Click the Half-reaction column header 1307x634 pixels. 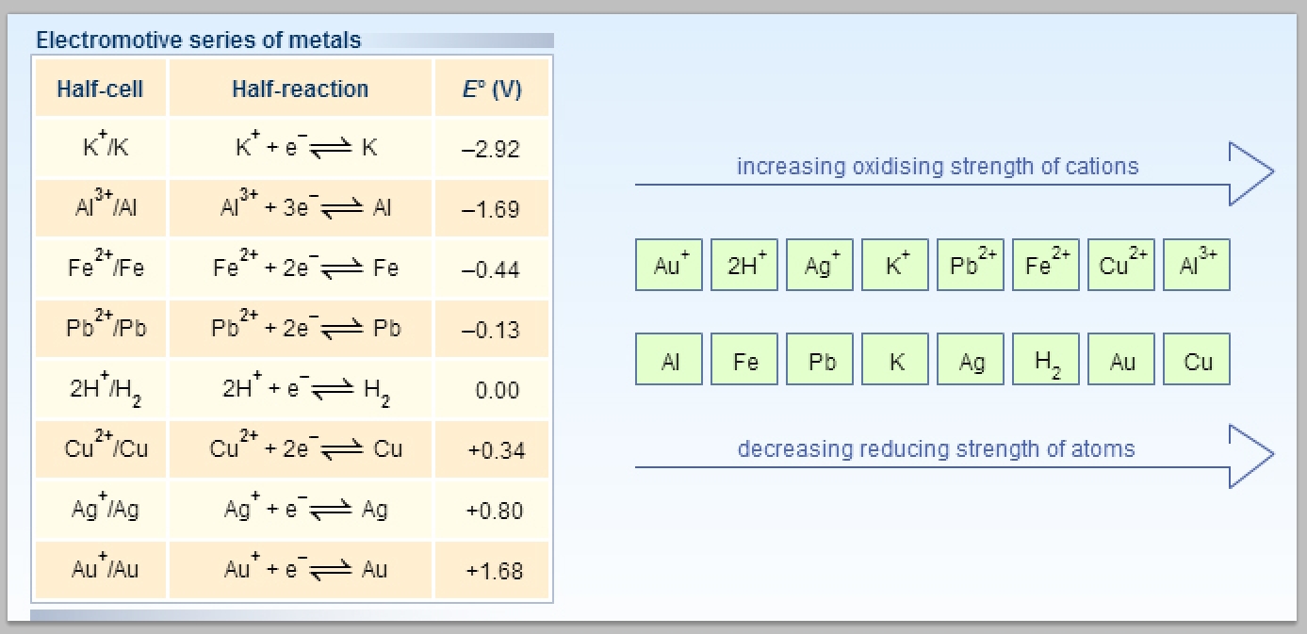[x=300, y=89]
